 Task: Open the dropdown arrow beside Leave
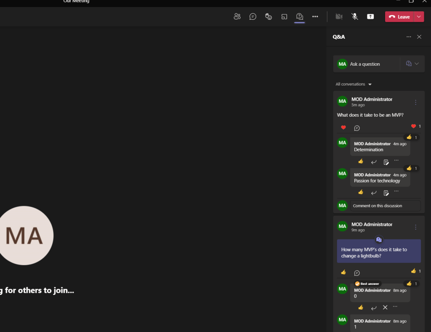pyautogui.click(x=419, y=16)
